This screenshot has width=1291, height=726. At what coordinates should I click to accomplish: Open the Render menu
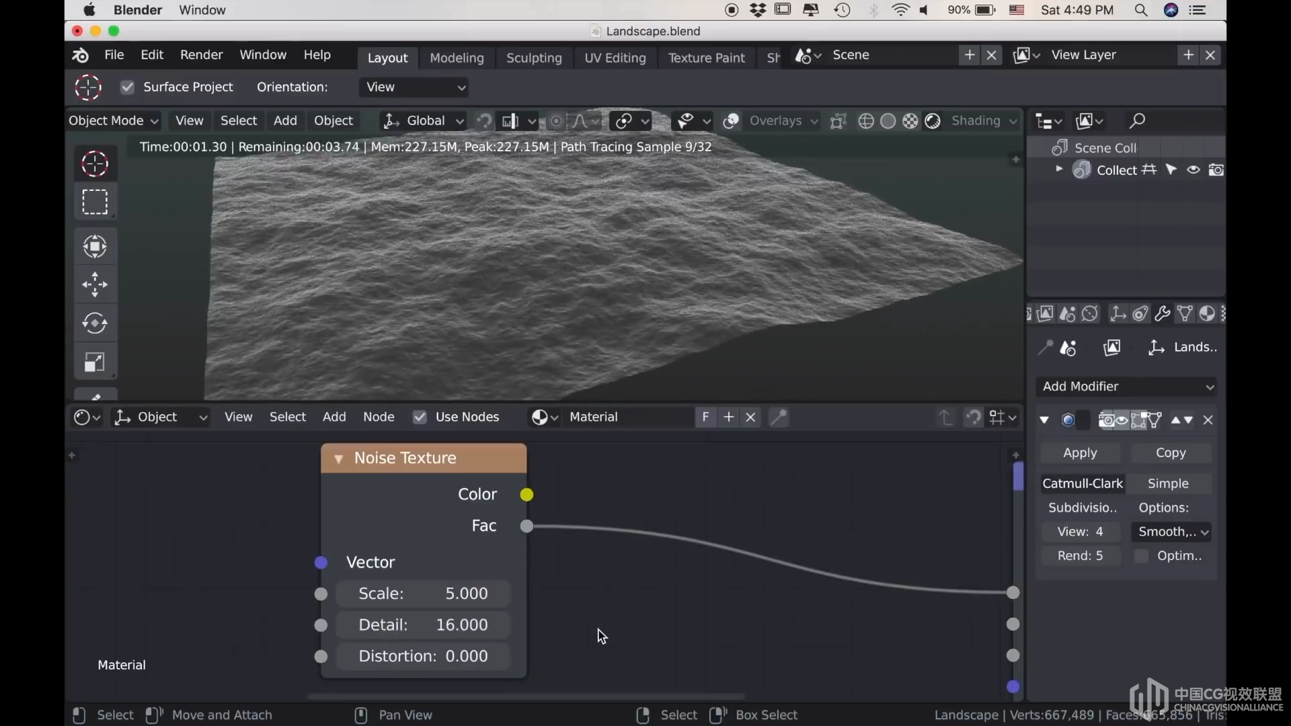(x=201, y=55)
